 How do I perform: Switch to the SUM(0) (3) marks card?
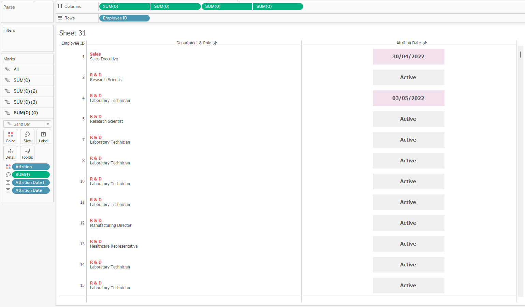pos(27,102)
